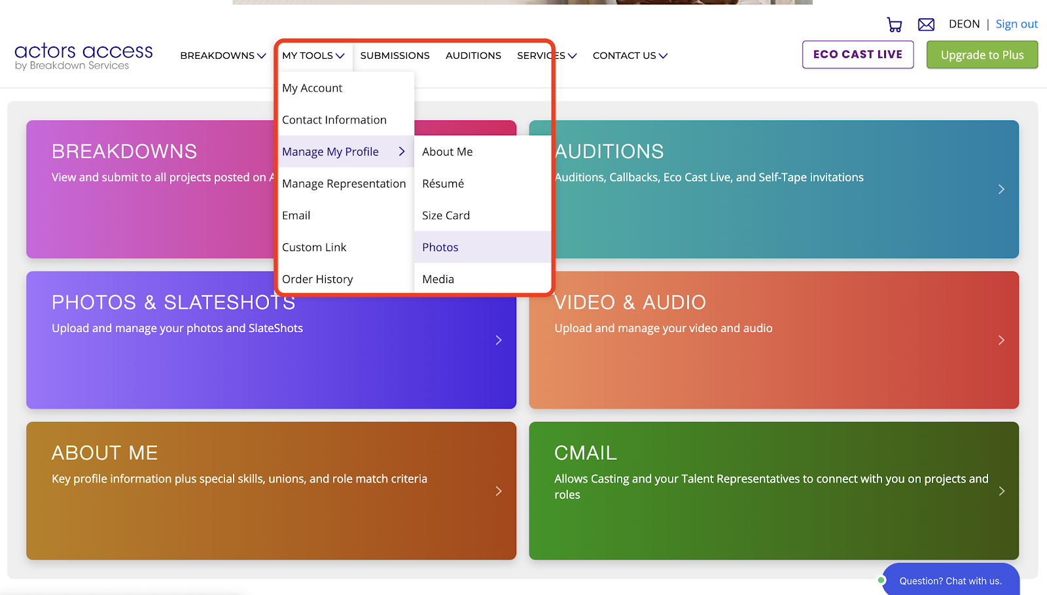Open the Submissions nav item
This screenshot has width=1047, height=595.
(x=395, y=56)
